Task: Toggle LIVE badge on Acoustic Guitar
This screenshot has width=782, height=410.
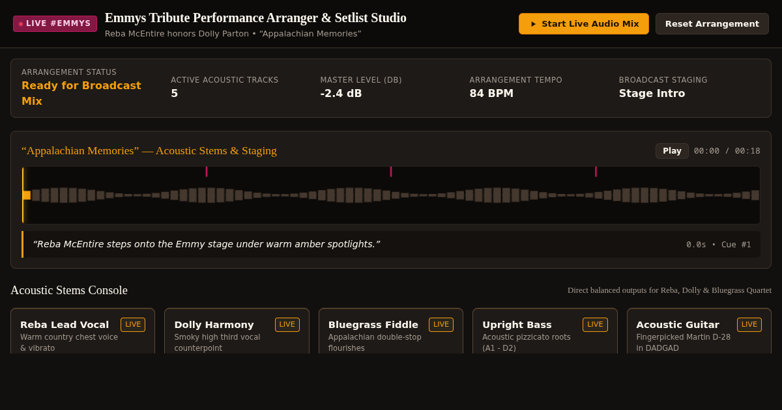Action: [x=749, y=325]
